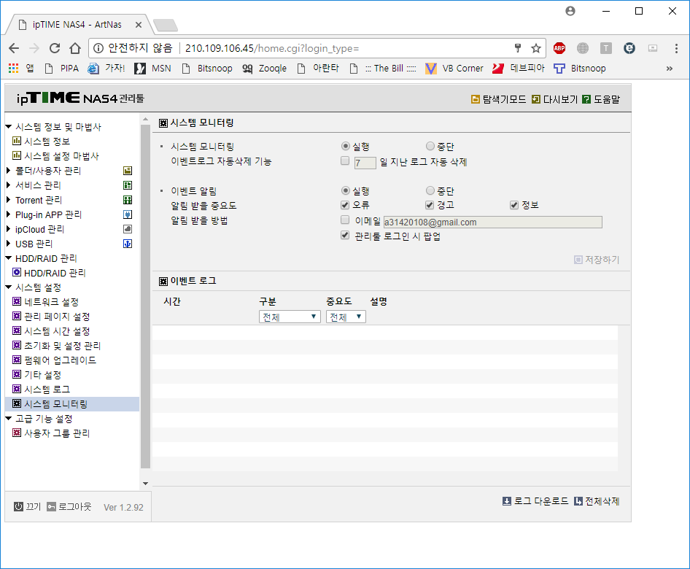
Task: Expand the Torrent 관리 tree node
Action: click(8, 200)
